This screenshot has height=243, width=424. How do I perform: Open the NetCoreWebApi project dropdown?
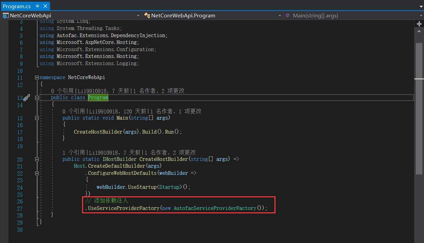point(138,16)
